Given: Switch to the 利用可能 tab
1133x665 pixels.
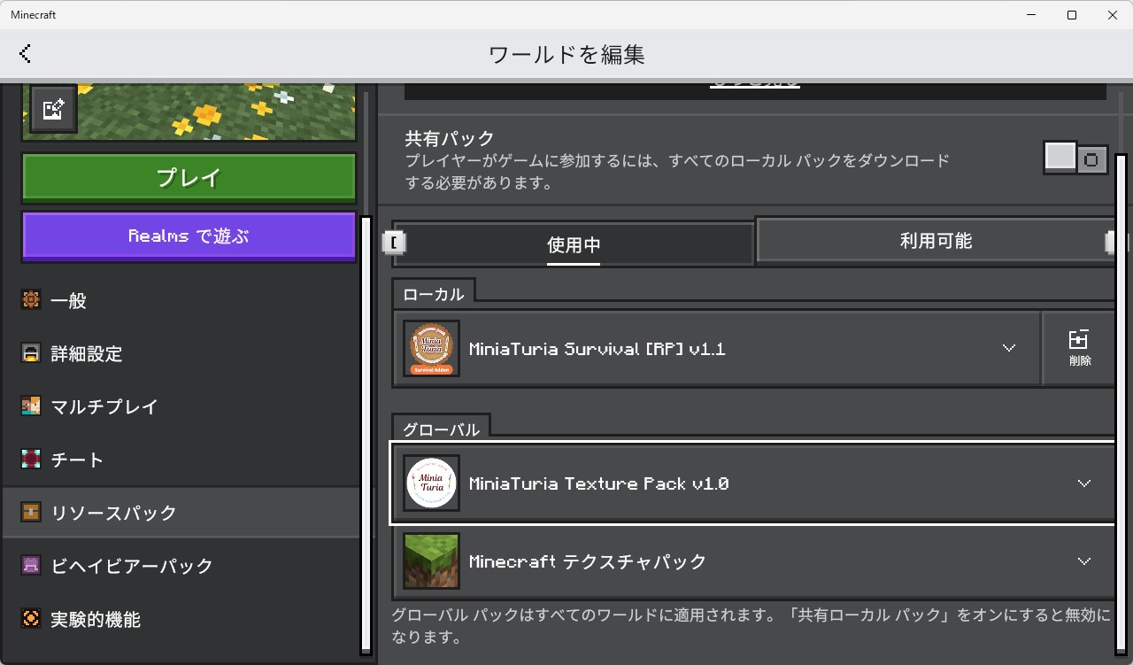Looking at the screenshot, I should point(935,241).
